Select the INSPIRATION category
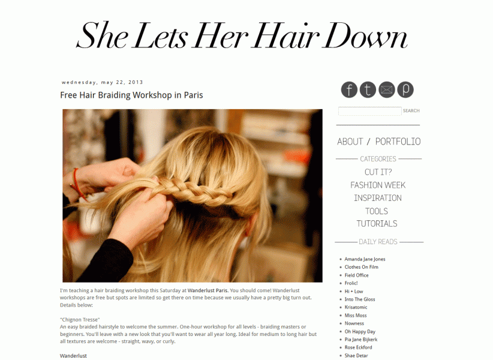The height and width of the screenshot is (360, 493). 378,198
